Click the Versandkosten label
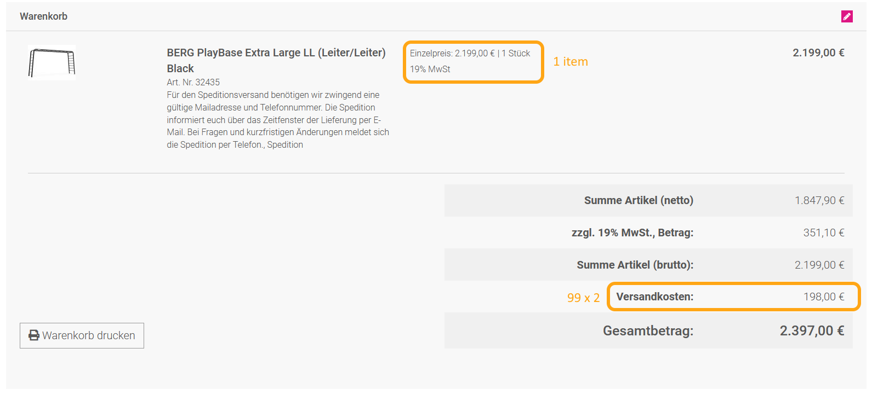The width and height of the screenshot is (872, 395). tap(654, 297)
